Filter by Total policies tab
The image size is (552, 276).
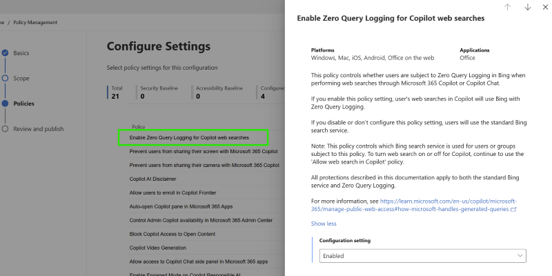click(117, 92)
